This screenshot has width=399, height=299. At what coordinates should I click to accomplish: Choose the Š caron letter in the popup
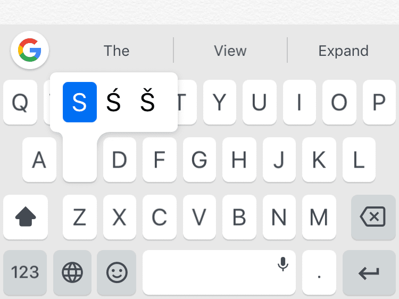147,102
